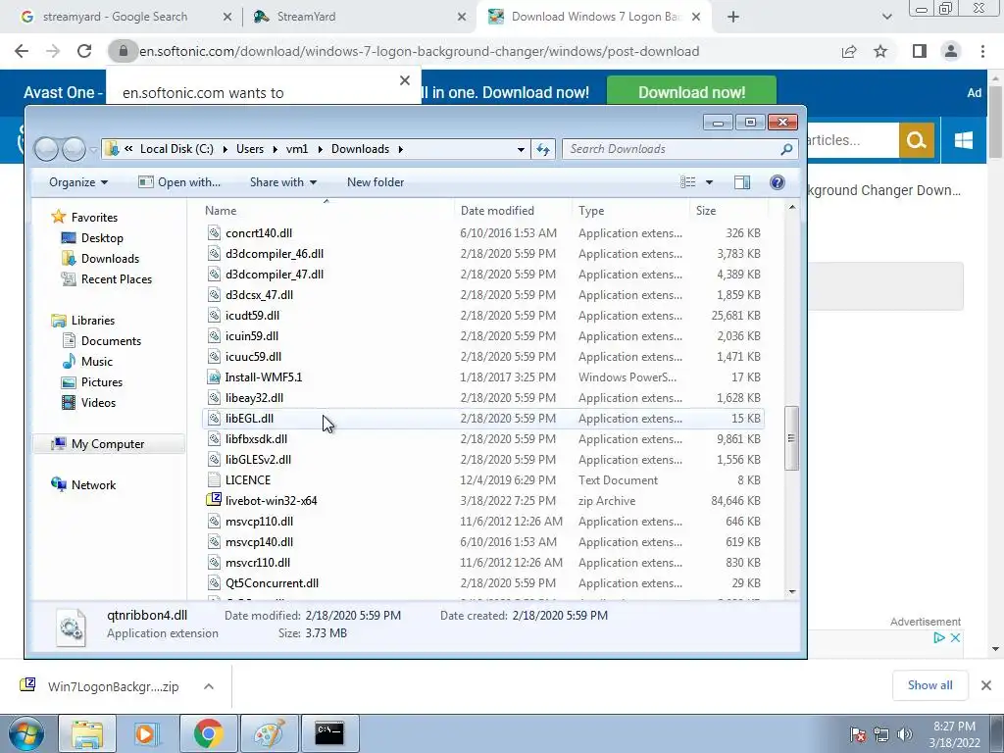Reload the Chrome page

(x=84, y=51)
